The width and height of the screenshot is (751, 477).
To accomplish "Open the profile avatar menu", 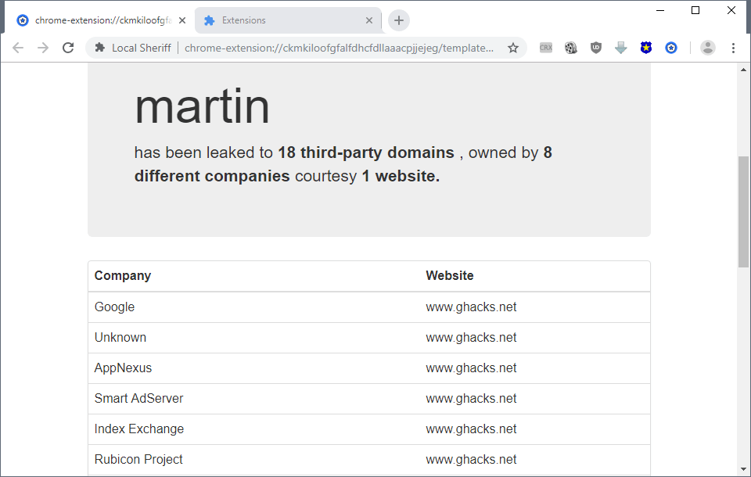I will 708,48.
